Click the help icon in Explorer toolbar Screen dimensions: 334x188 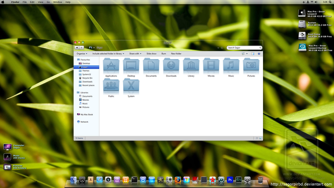click(x=259, y=54)
